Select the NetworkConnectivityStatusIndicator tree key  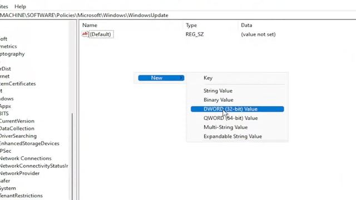pos(34,166)
